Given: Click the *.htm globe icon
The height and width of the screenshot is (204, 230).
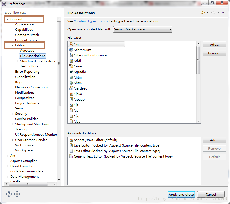Looking at the screenshot, I should click(x=71, y=77).
